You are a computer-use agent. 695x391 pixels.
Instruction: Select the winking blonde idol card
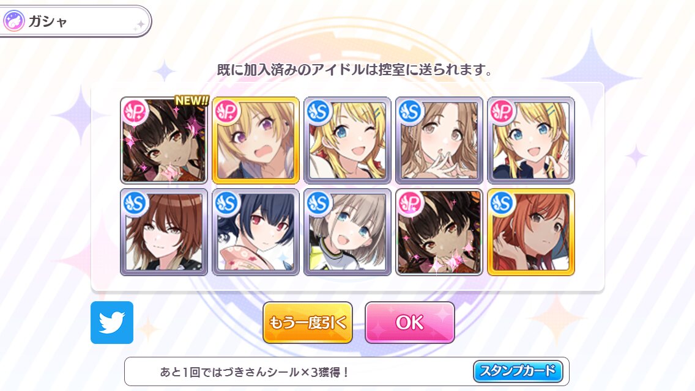coord(347,140)
